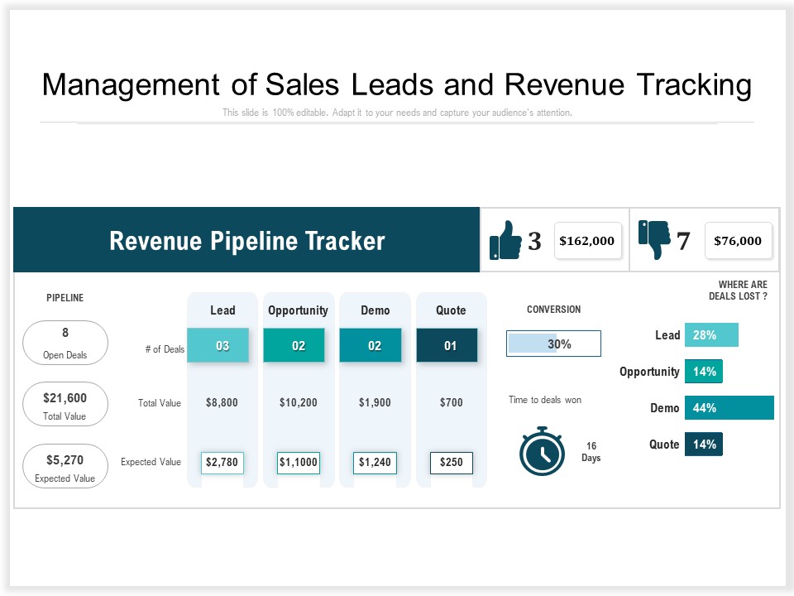Click the $700 total value

click(x=452, y=402)
